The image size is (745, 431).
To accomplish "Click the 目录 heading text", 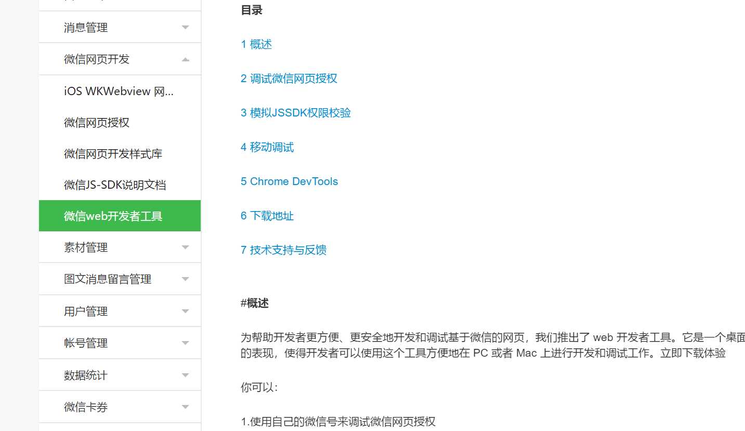I will point(252,10).
